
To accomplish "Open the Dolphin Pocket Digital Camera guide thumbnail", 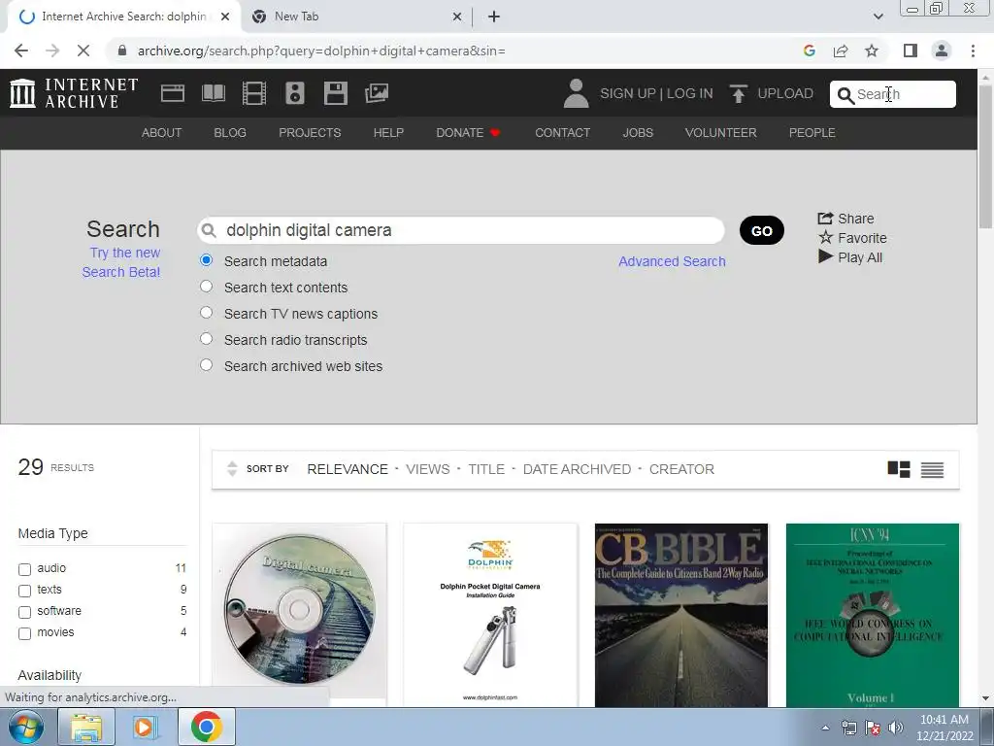I will click(x=490, y=614).
